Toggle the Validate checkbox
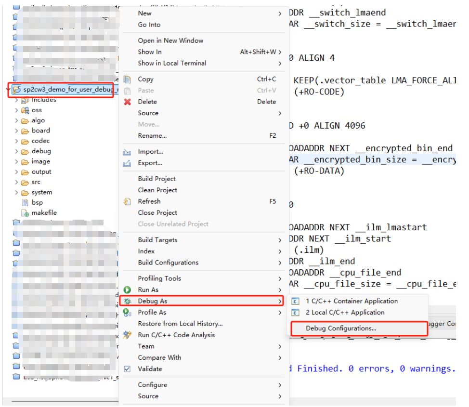 (128, 369)
